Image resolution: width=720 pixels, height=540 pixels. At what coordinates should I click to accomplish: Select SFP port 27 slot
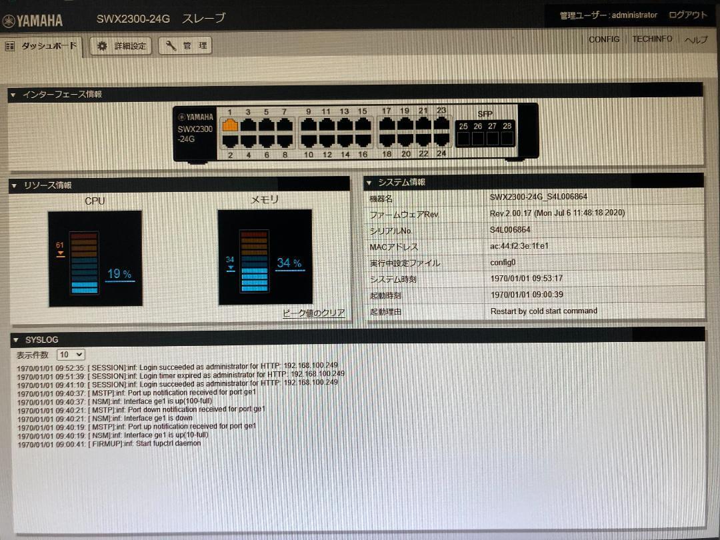click(x=493, y=138)
